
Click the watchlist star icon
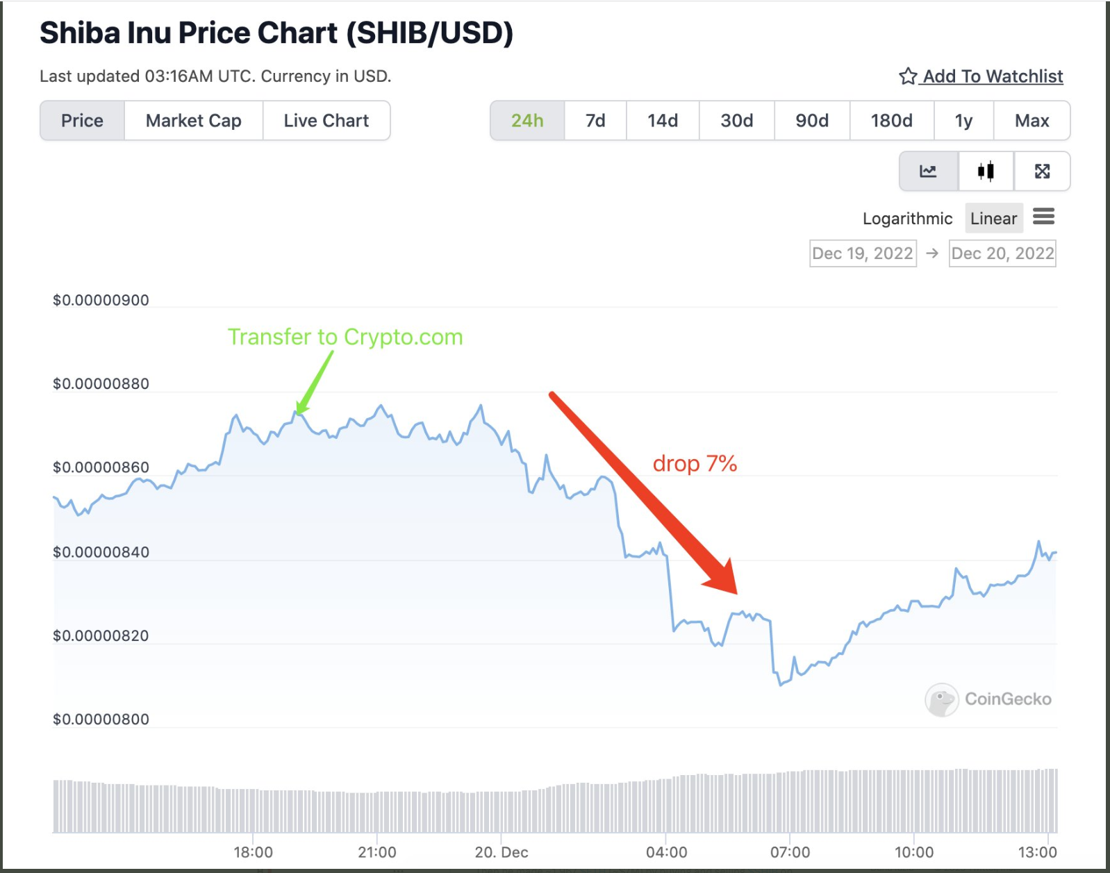(x=908, y=76)
